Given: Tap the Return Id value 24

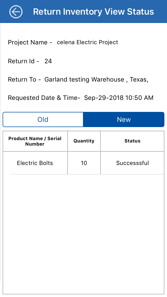Looking at the screenshot, I should tap(48, 61).
